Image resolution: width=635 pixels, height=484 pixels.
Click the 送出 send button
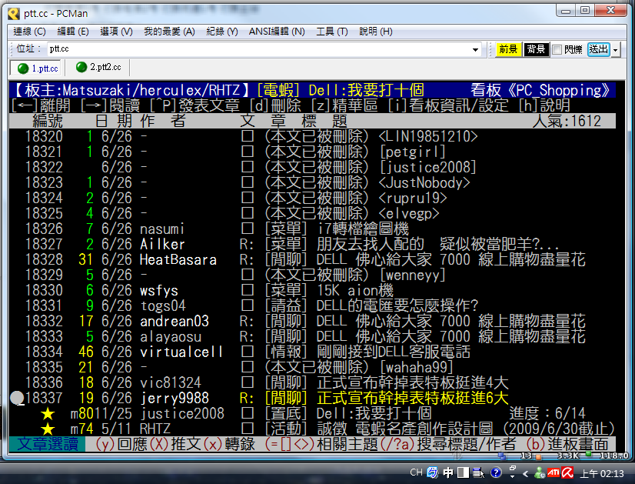[599, 49]
